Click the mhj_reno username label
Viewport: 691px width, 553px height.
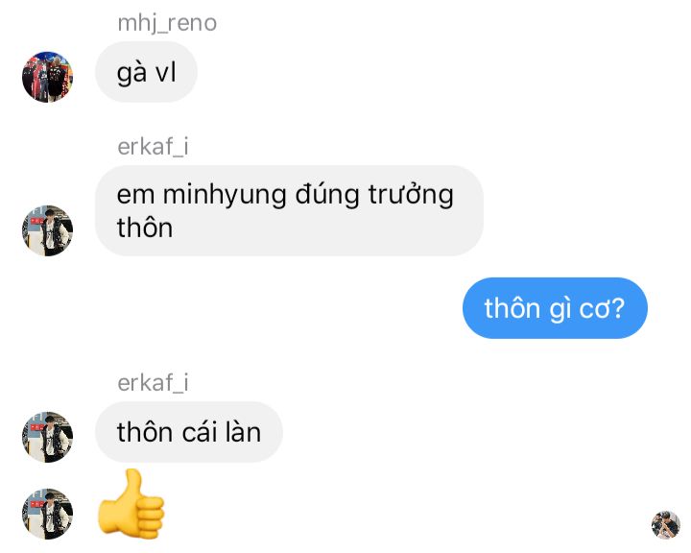(167, 23)
